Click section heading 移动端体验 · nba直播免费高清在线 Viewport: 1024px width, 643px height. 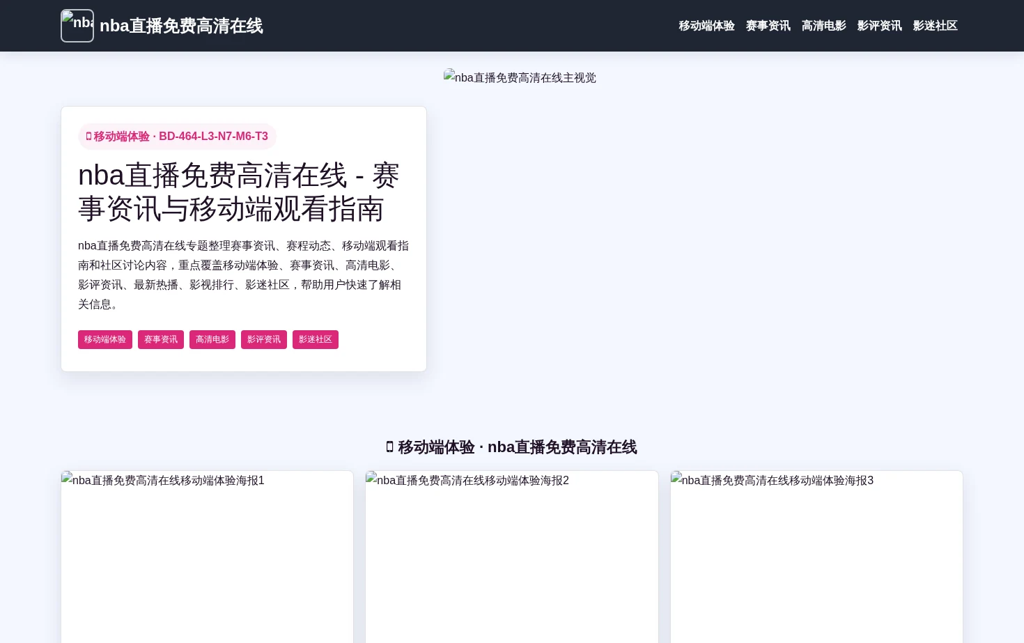[x=512, y=447]
